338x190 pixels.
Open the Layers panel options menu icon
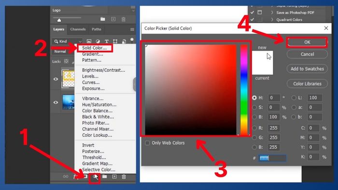132,29
